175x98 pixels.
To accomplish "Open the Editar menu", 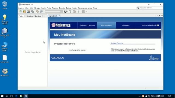I will (x=27, y=8).
